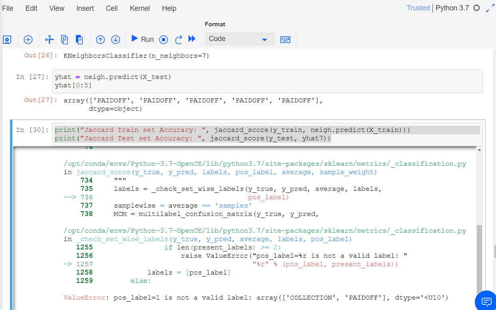
Task: Move the selected cell down
Action: pyautogui.click(x=115, y=39)
